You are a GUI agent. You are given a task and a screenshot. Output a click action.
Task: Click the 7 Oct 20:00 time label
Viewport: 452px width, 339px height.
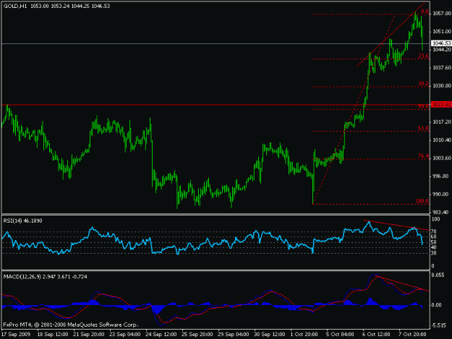tap(412, 335)
